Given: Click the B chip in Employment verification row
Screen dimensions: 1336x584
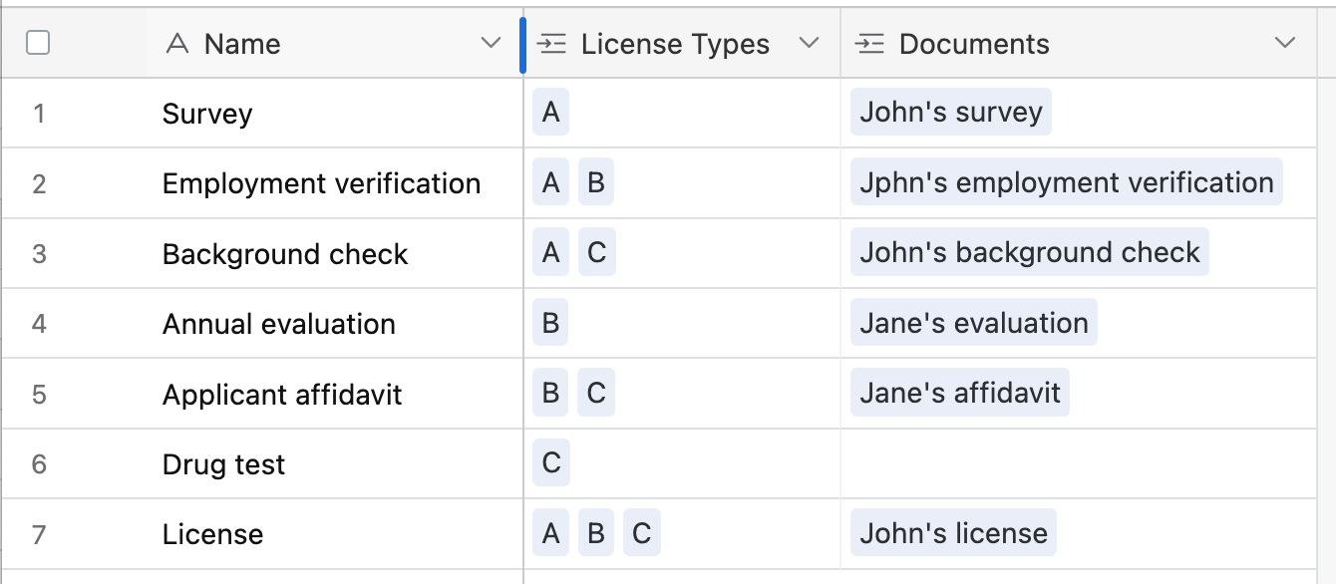Looking at the screenshot, I should point(596,183).
